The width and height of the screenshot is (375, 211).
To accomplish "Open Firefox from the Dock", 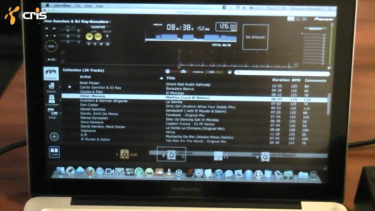I will [90, 171].
